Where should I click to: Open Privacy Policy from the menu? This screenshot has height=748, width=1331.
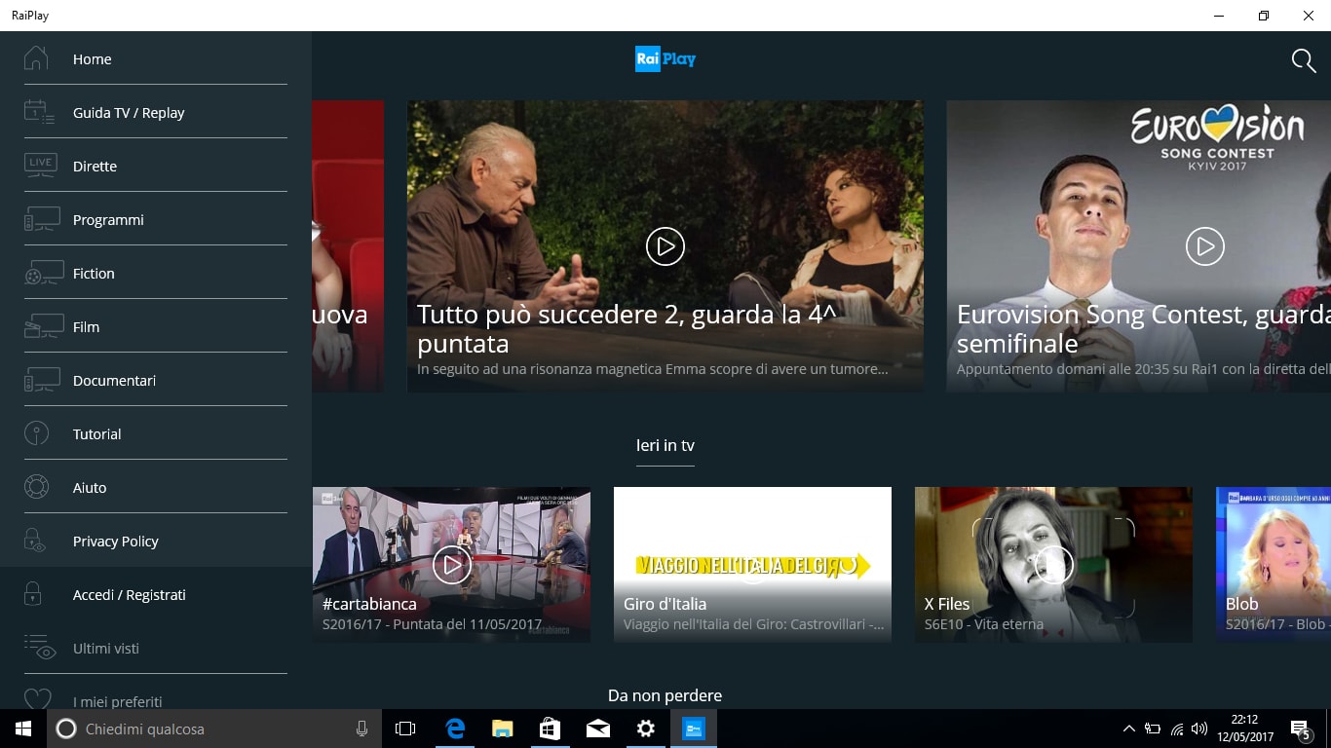tap(156, 541)
